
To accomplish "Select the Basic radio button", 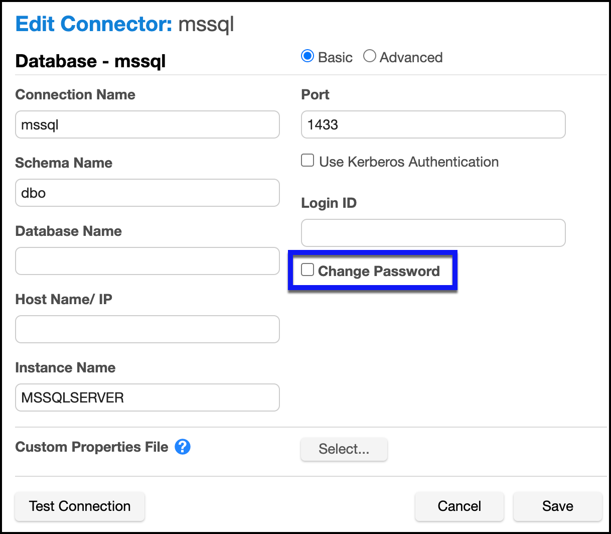I will pyautogui.click(x=308, y=56).
